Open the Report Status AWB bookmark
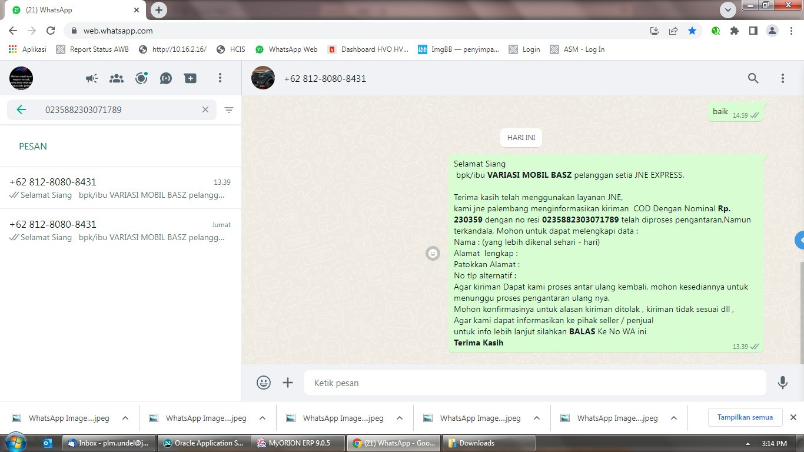 (x=92, y=49)
